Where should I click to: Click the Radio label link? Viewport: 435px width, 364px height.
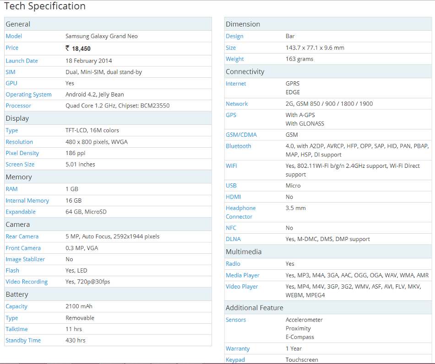tap(233, 264)
